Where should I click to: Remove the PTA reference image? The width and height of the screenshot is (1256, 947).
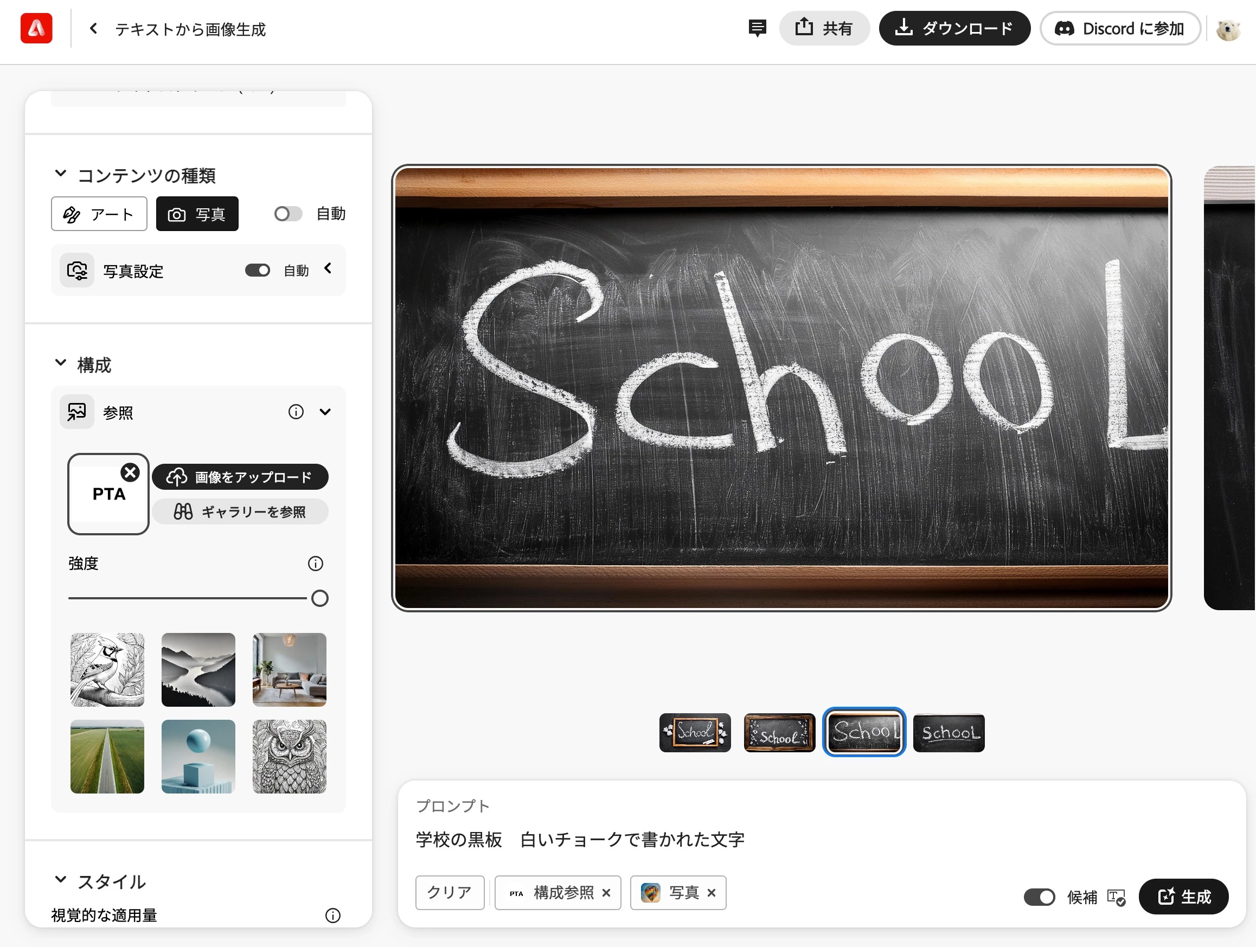[130, 472]
